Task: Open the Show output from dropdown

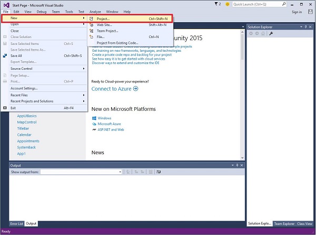Action: [x=120, y=172]
